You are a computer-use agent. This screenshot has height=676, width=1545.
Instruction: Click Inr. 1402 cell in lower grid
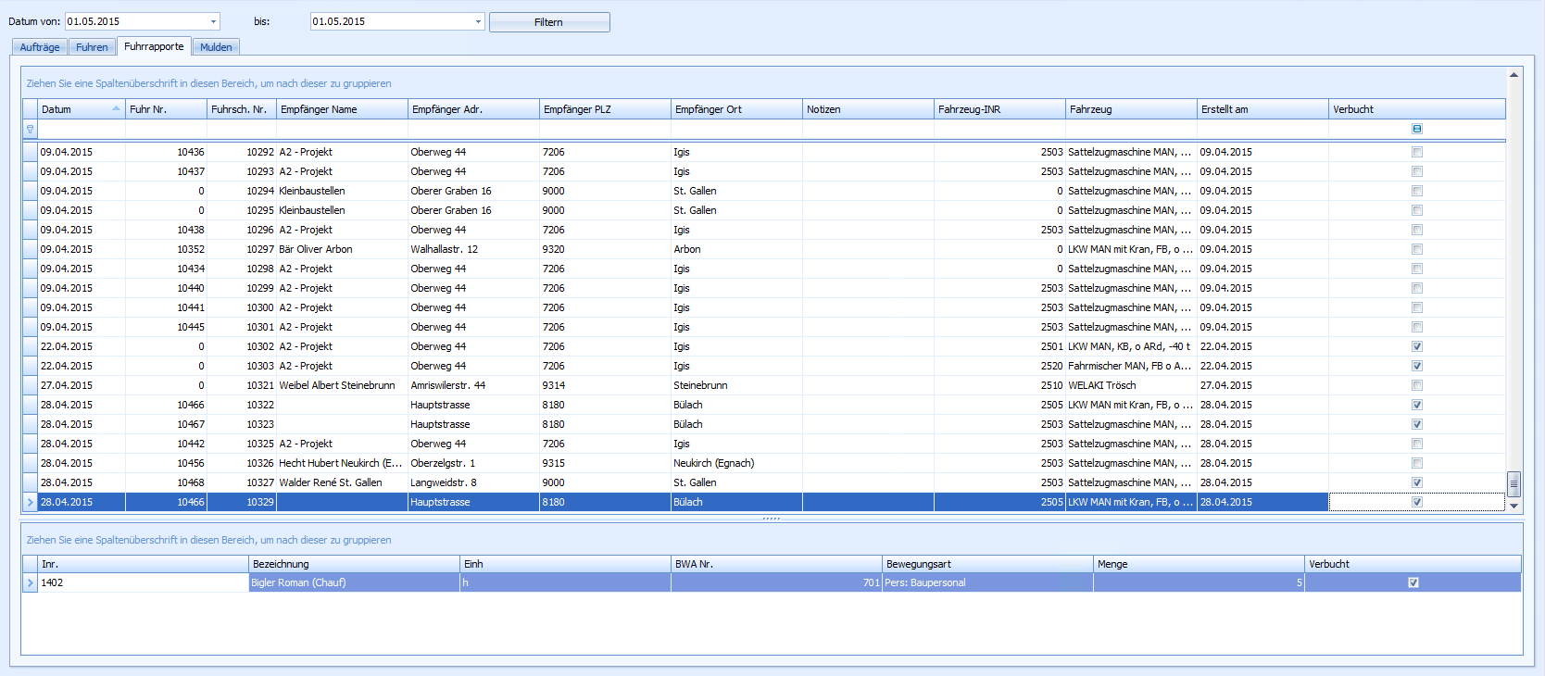click(143, 582)
